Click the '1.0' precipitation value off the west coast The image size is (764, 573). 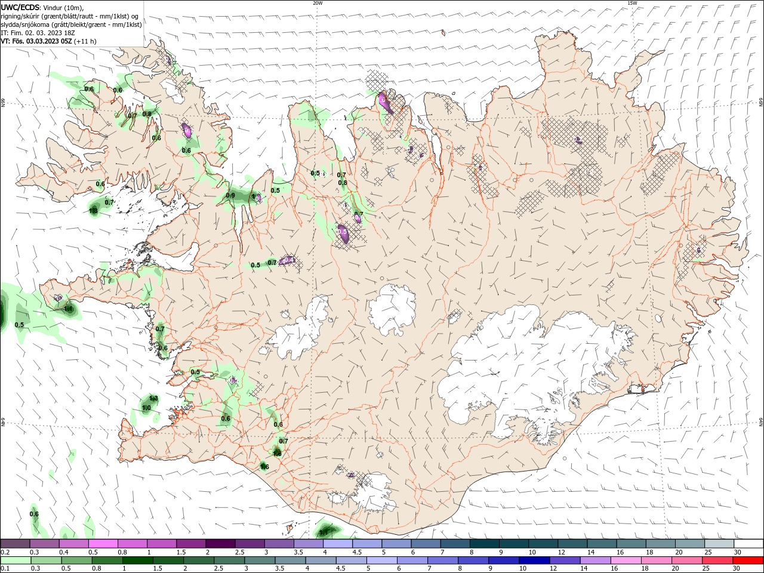click(x=146, y=407)
